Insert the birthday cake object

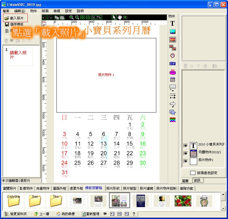pyautogui.click(x=173, y=72)
